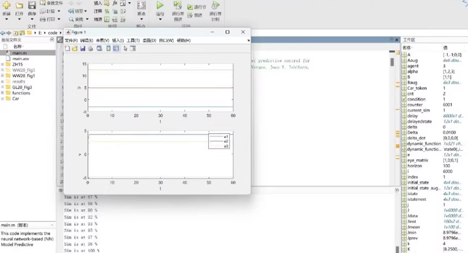Toggle the Insert Legend icon in Figure 1 toolbar
This screenshot has width=468, height=253.
coord(116,49)
